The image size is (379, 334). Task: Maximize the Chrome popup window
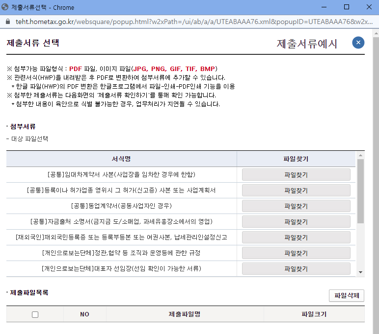click(347, 7)
